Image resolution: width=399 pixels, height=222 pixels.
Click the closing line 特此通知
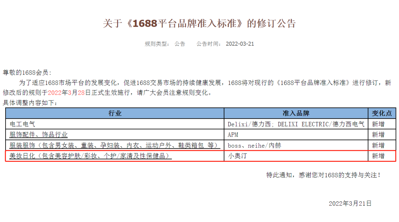point(323,175)
